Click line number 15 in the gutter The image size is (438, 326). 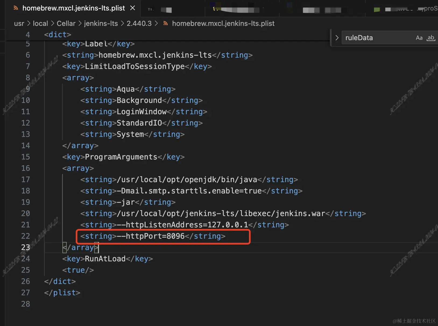point(26,157)
